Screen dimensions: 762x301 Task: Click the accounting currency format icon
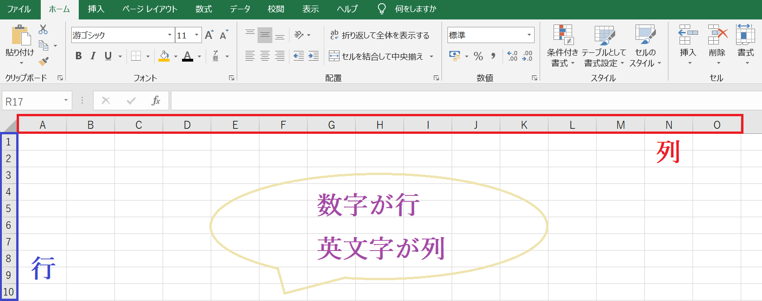coord(454,56)
